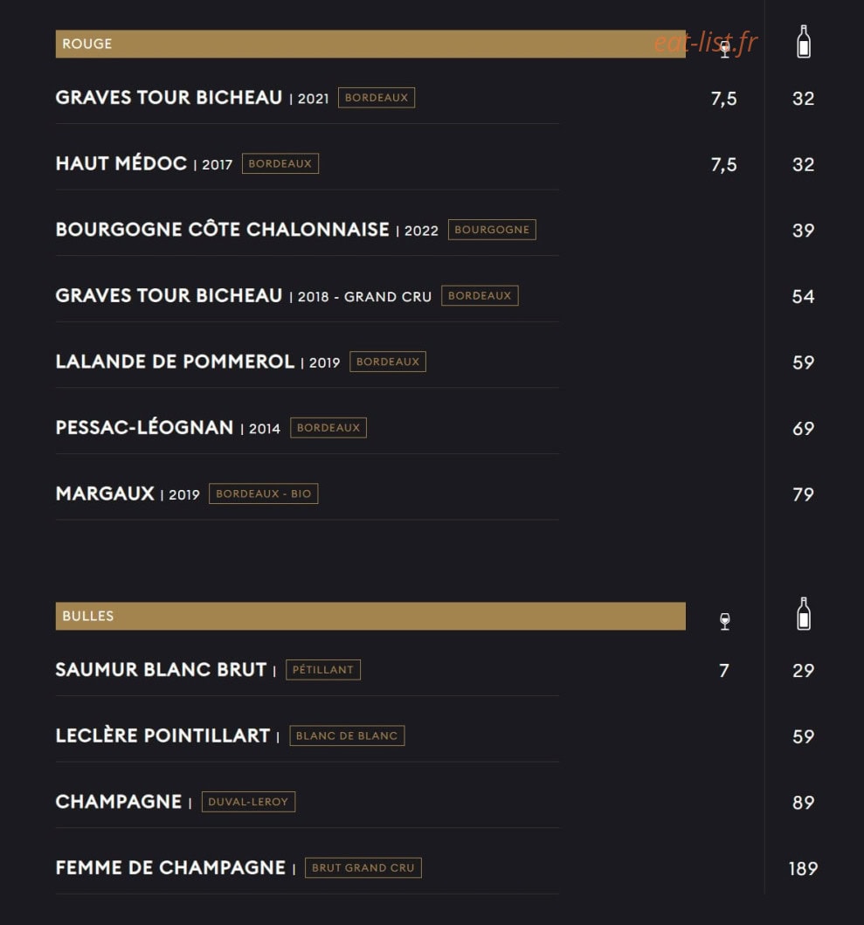Image resolution: width=864 pixels, height=925 pixels.
Task: Select the BULLES section header bar
Action: pos(370,616)
